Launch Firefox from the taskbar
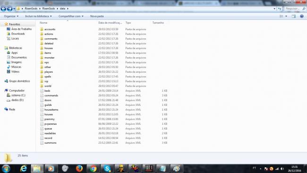Image resolution: width=307 pixels, height=173 pixels. tap(79, 168)
